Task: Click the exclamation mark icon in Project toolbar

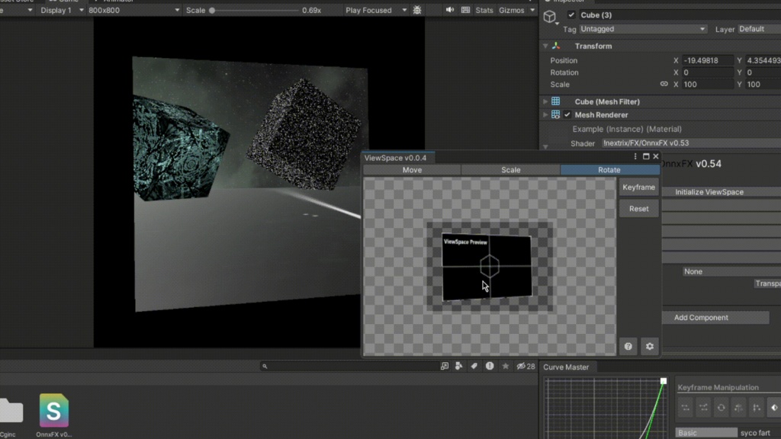Action: (488, 366)
